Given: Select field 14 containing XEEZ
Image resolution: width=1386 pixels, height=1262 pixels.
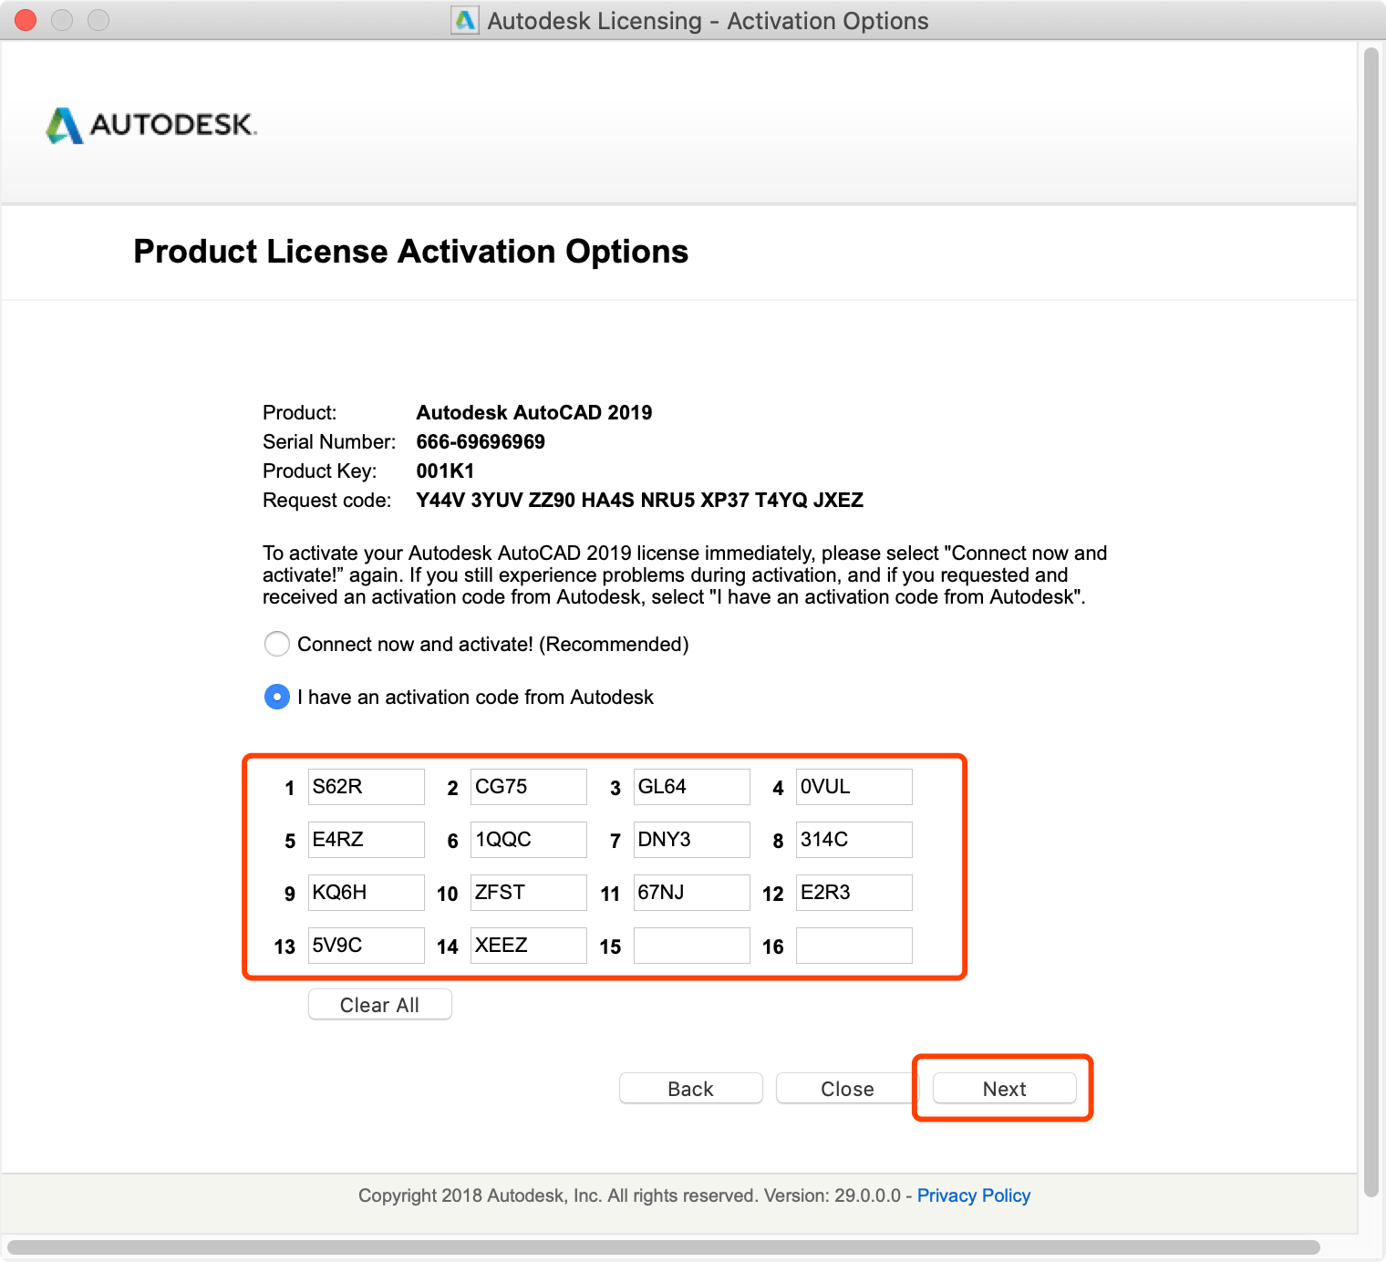Looking at the screenshot, I should pos(528,945).
